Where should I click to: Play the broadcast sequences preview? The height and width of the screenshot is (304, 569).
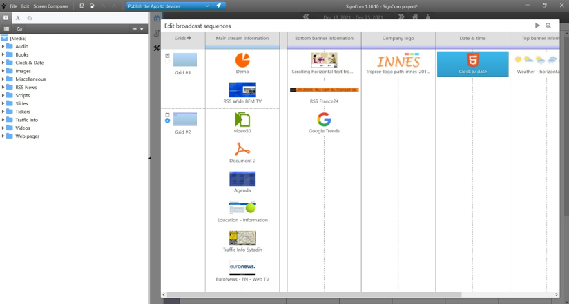pyautogui.click(x=537, y=26)
